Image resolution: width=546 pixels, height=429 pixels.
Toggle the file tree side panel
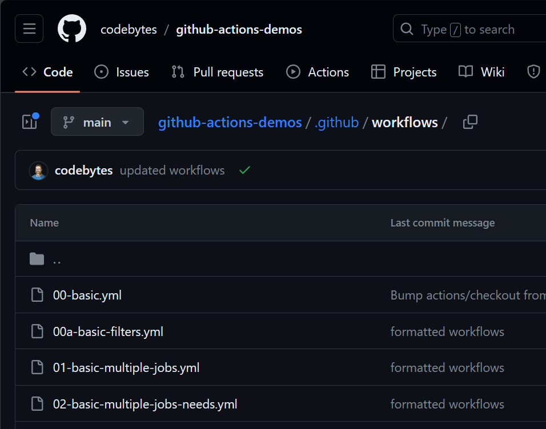click(29, 122)
